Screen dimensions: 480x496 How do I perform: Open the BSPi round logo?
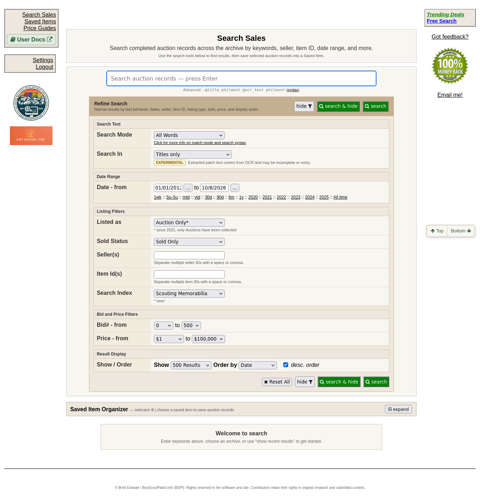[31, 103]
